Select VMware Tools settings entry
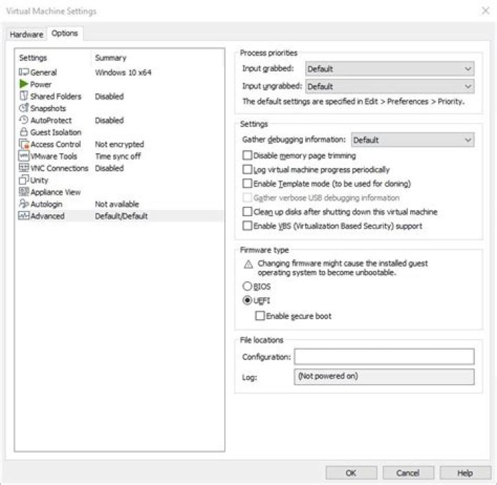 (x=54, y=156)
